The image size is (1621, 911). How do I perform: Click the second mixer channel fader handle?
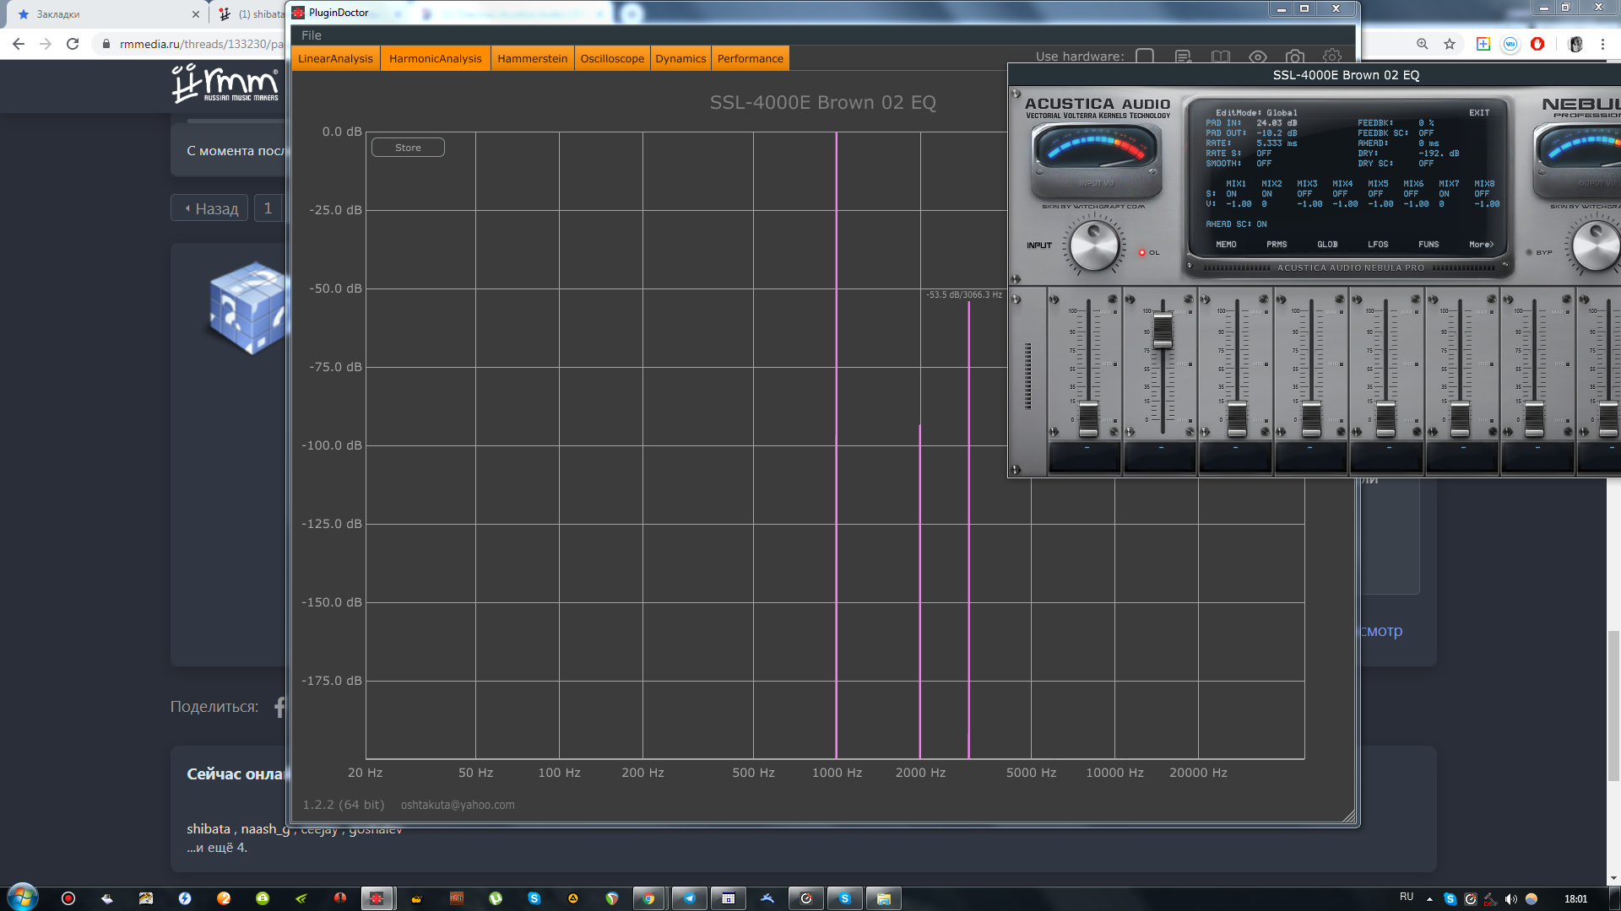pyautogui.click(x=1163, y=331)
